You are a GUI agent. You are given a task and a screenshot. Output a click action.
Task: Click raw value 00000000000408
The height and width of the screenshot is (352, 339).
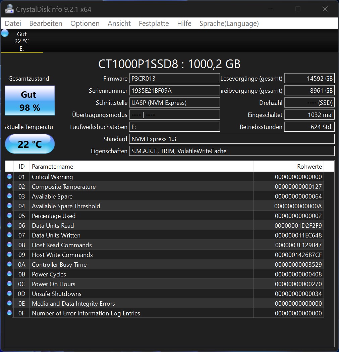pyautogui.click(x=298, y=274)
